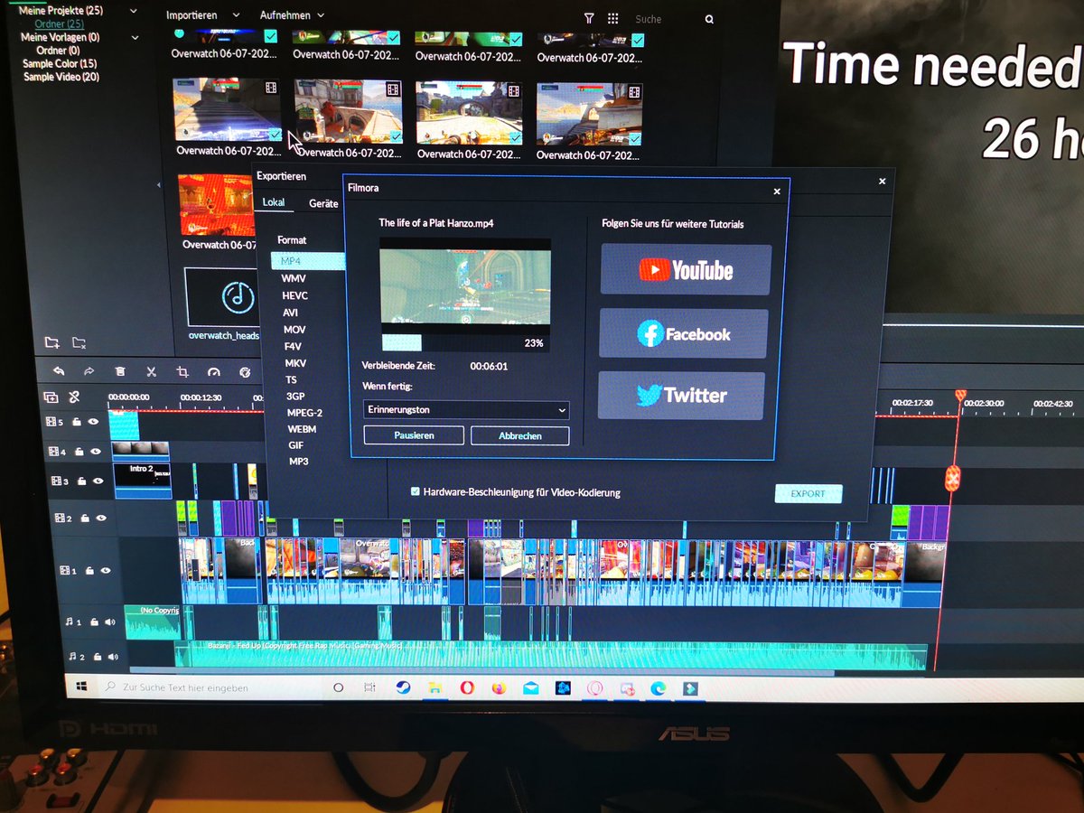Image resolution: width=1084 pixels, height=813 pixels.
Task: Open File Explorer from the taskbar
Action: [x=435, y=688]
